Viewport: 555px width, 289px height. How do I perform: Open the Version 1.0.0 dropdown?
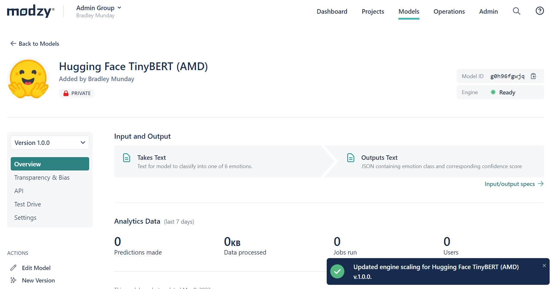tap(50, 143)
